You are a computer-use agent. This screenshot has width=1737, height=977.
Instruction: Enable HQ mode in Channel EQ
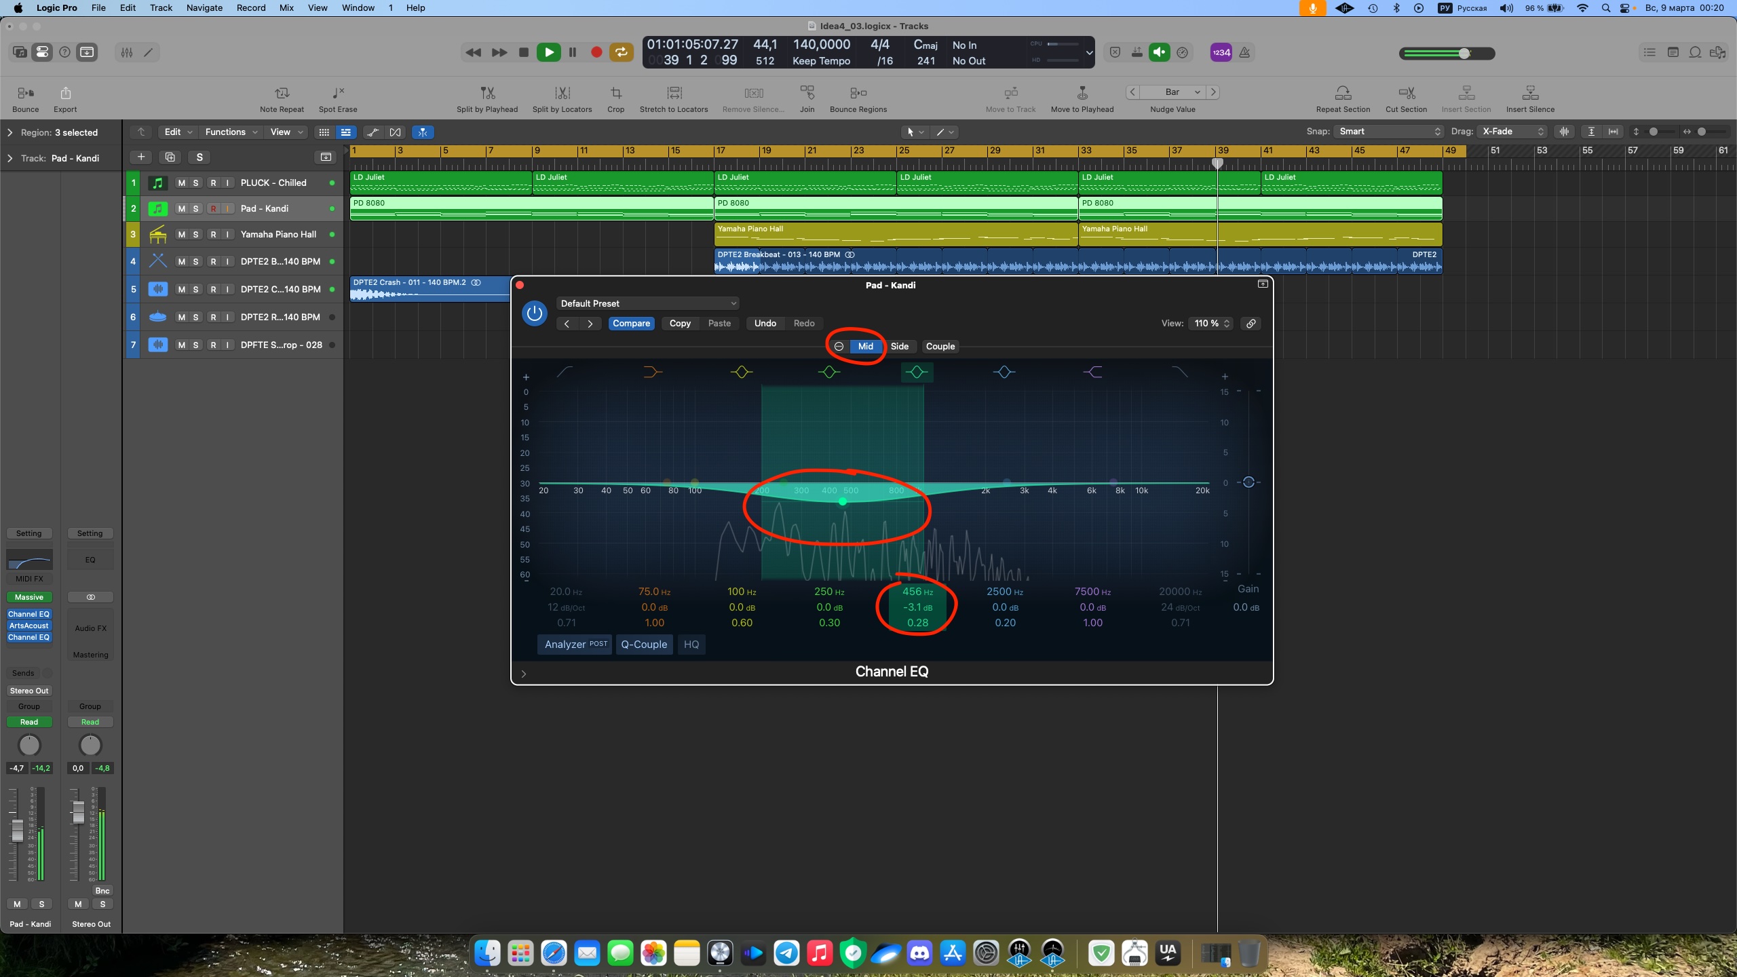692,644
